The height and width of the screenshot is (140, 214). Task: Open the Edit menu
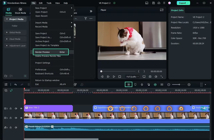[x=41, y=3]
